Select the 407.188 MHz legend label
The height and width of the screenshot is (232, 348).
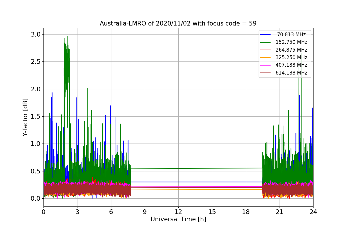point(291,65)
